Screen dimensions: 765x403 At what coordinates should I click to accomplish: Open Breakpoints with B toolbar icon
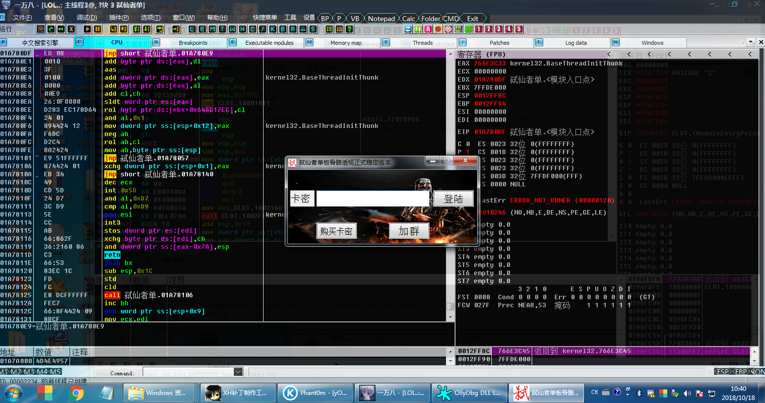coord(283,29)
